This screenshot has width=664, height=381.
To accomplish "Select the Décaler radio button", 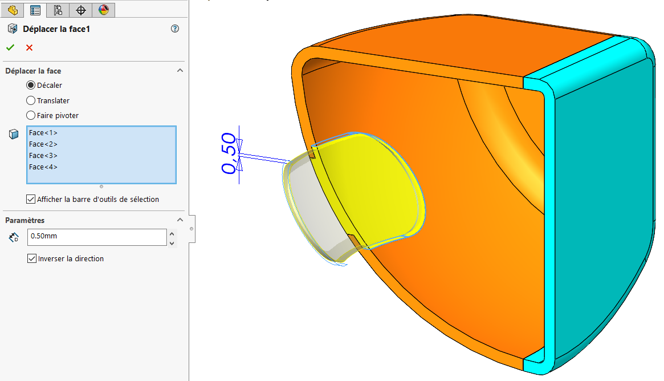I will point(31,85).
